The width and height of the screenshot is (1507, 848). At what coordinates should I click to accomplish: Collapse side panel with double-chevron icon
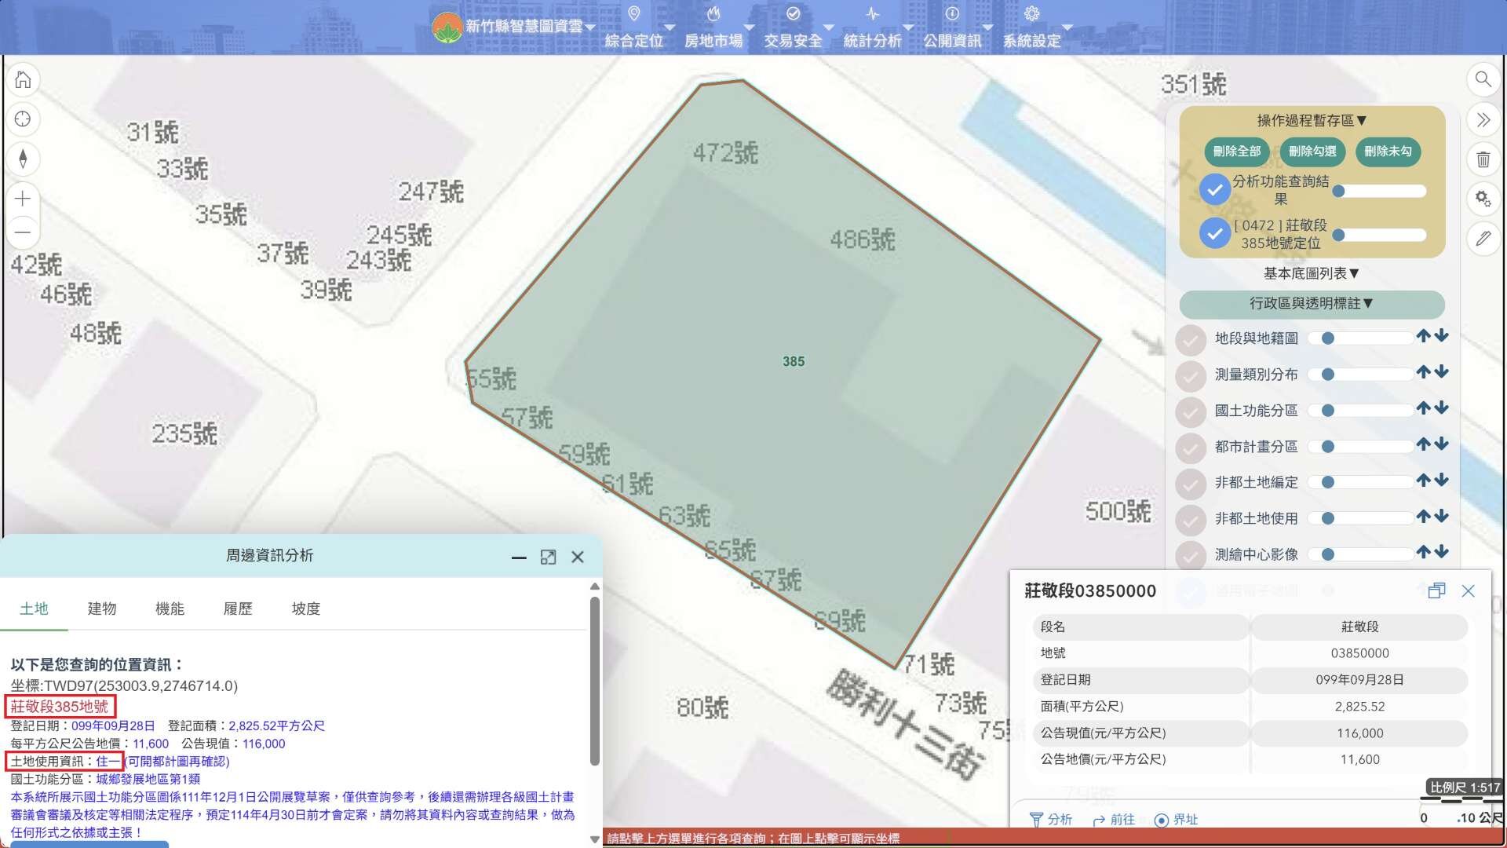1483,119
